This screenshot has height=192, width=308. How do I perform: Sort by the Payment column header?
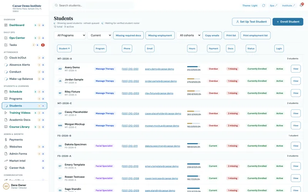pos(214,48)
